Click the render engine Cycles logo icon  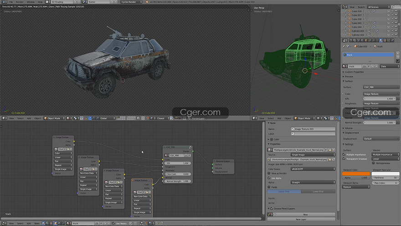point(147,2)
